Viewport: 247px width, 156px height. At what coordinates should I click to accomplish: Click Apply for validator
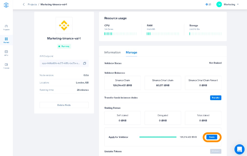pyautogui.click(x=212, y=137)
